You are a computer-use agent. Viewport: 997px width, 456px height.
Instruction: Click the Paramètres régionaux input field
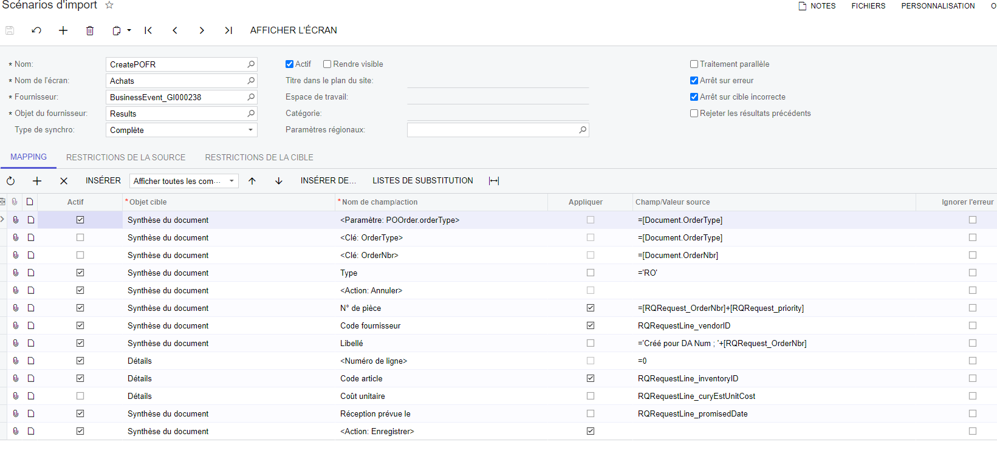492,130
